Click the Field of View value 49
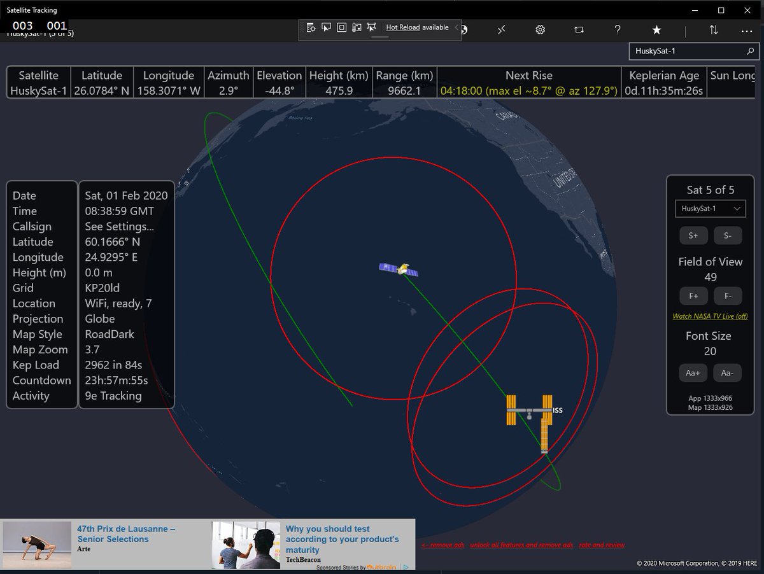This screenshot has height=574, width=764. pyautogui.click(x=711, y=277)
